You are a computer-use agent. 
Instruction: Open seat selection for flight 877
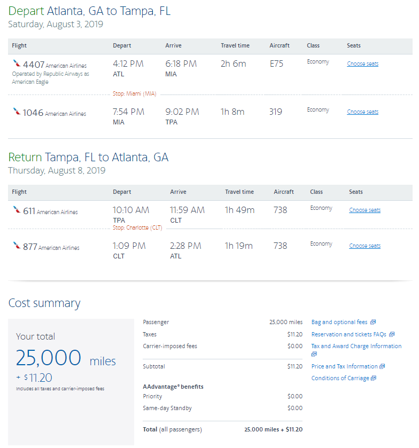pos(364,246)
